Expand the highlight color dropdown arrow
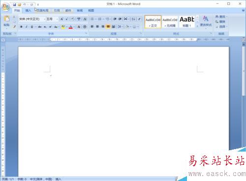Image resolution: width=246 pixels, height=181 pixels. 67,26
